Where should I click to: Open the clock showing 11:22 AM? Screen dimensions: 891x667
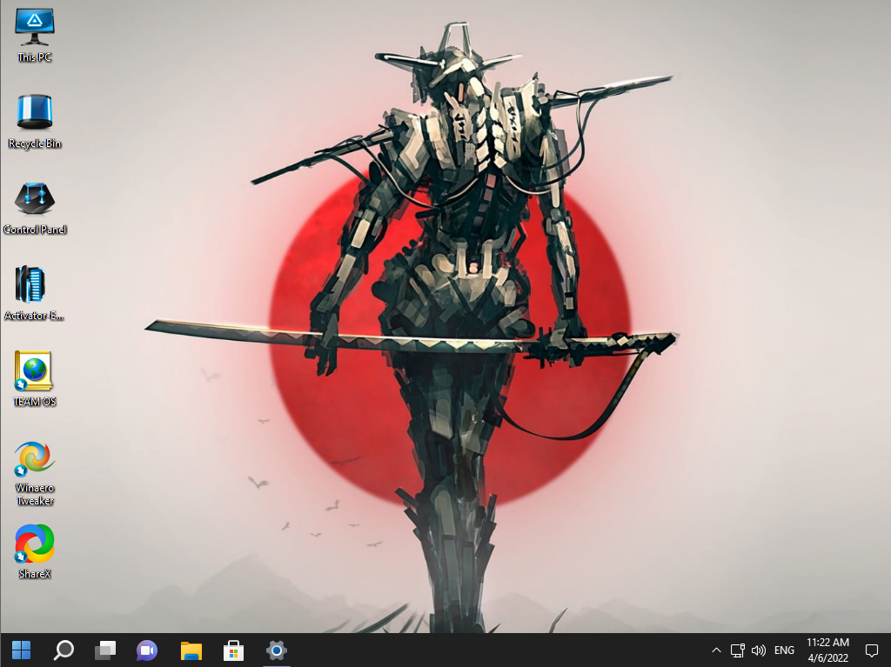[828, 650]
